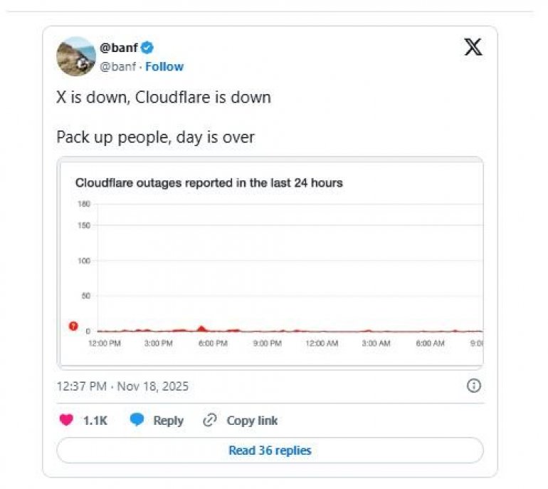The image size is (548, 489).
Task: Open the Cloudflare outages chart image
Action: (270, 262)
